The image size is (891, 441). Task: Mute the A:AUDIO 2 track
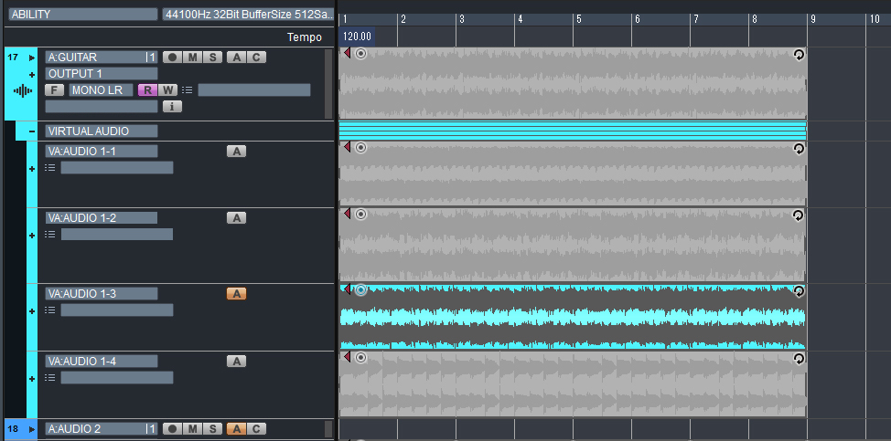click(x=193, y=429)
